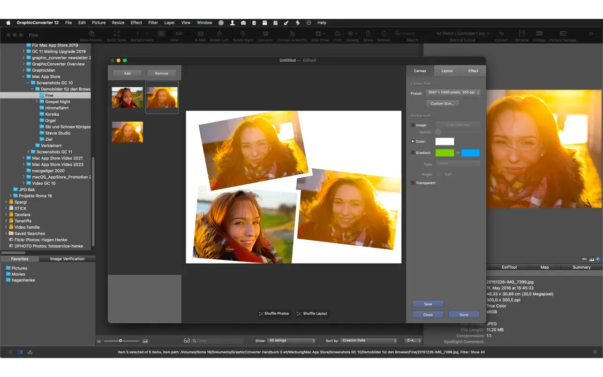Switch to the Image Verification tab

pos(67,259)
